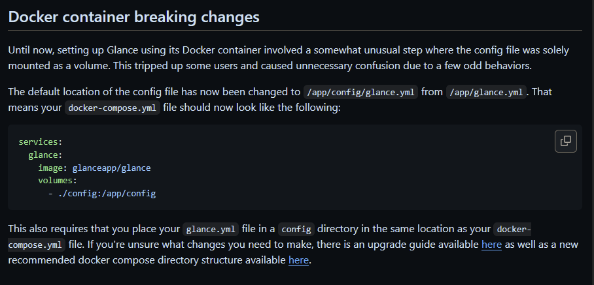Click the /app/config/glance.yml inline code

(x=360, y=92)
